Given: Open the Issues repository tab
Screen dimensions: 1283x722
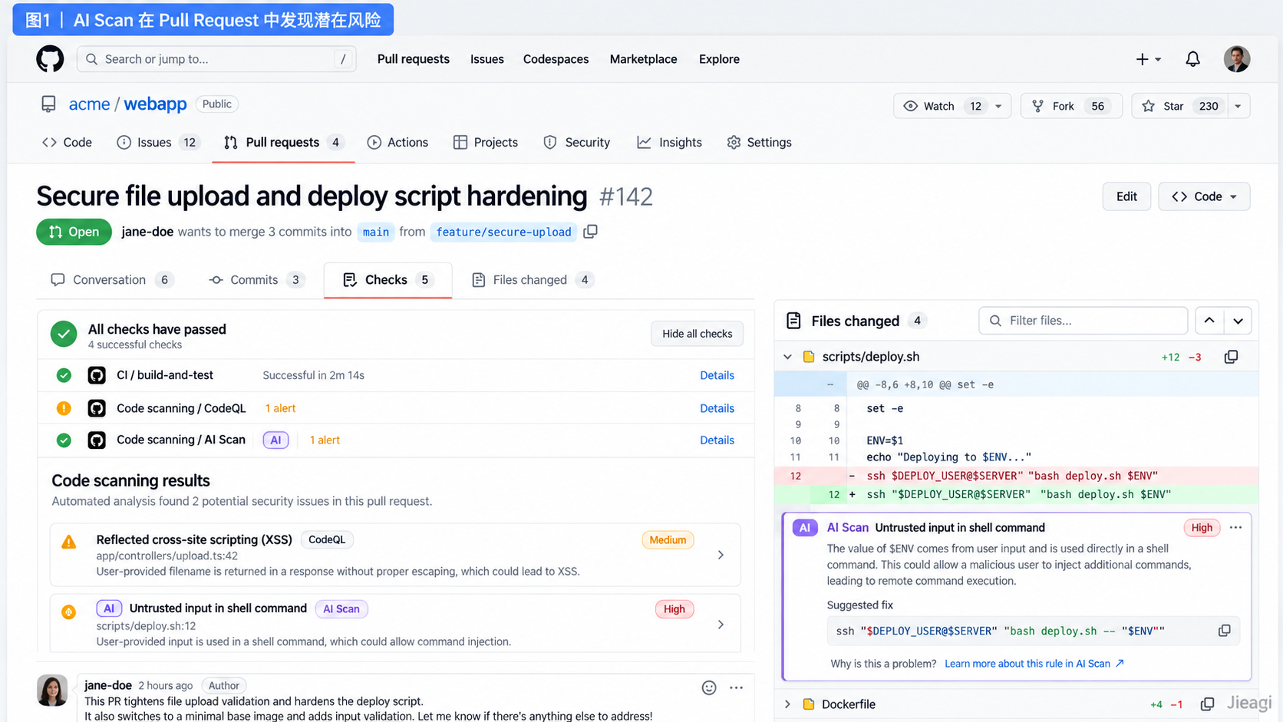Looking at the screenshot, I should tap(157, 143).
